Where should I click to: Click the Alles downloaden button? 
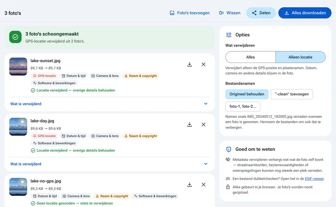coord(305,13)
